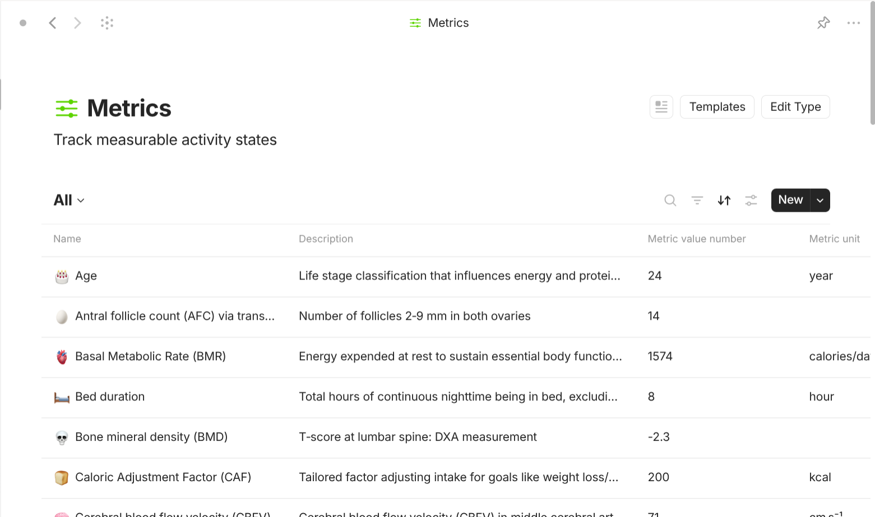The width and height of the screenshot is (875, 517).
Task: Pin the Metrics page
Action: point(823,23)
